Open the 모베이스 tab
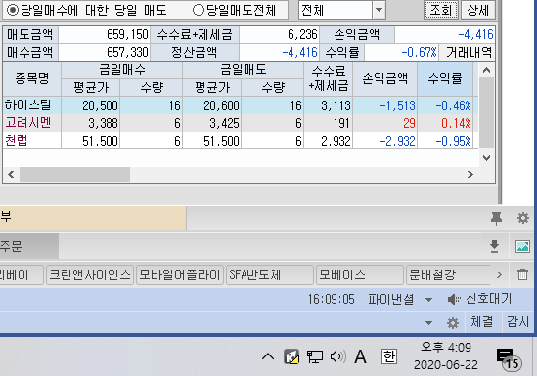This screenshot has height=376, width=537. (x=359, y=274)
